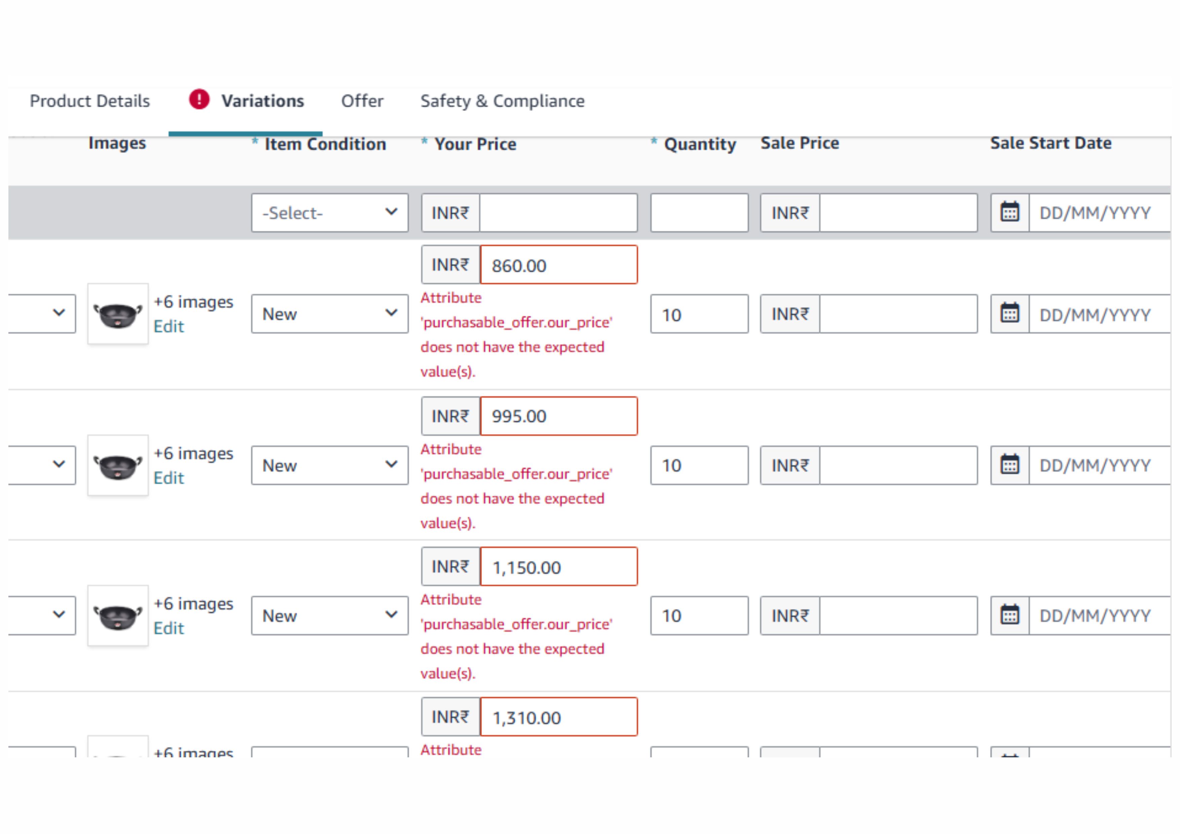
Task: Click Edit images link in 860.00 row
Action: [x=169, y=327]
